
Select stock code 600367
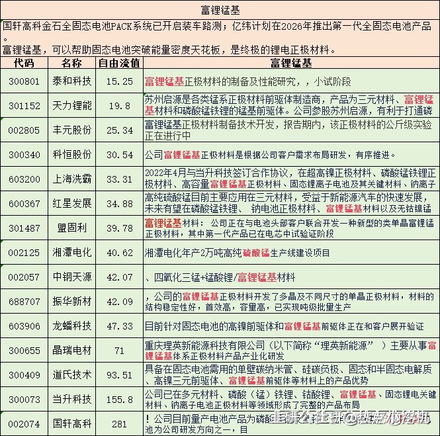point(24,203)
